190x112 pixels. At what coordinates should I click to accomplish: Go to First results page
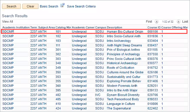[149, 22]
